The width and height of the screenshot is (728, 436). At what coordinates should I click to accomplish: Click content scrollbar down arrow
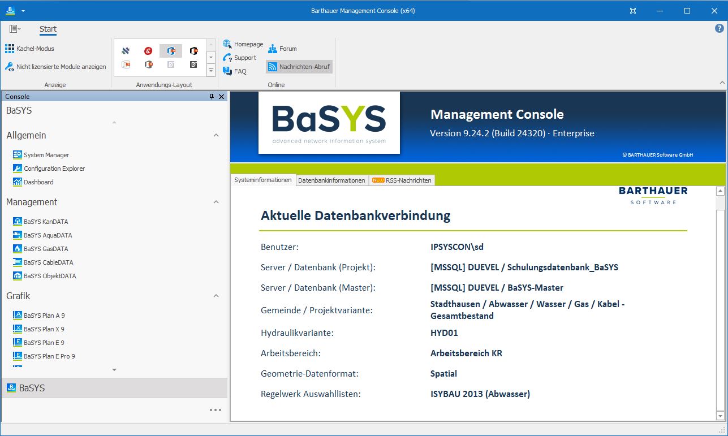[720, 416]
